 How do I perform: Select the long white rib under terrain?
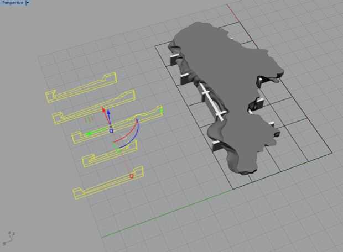point(211,102)
